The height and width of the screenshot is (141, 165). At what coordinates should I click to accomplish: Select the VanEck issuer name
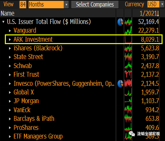(x=22, y=110)
